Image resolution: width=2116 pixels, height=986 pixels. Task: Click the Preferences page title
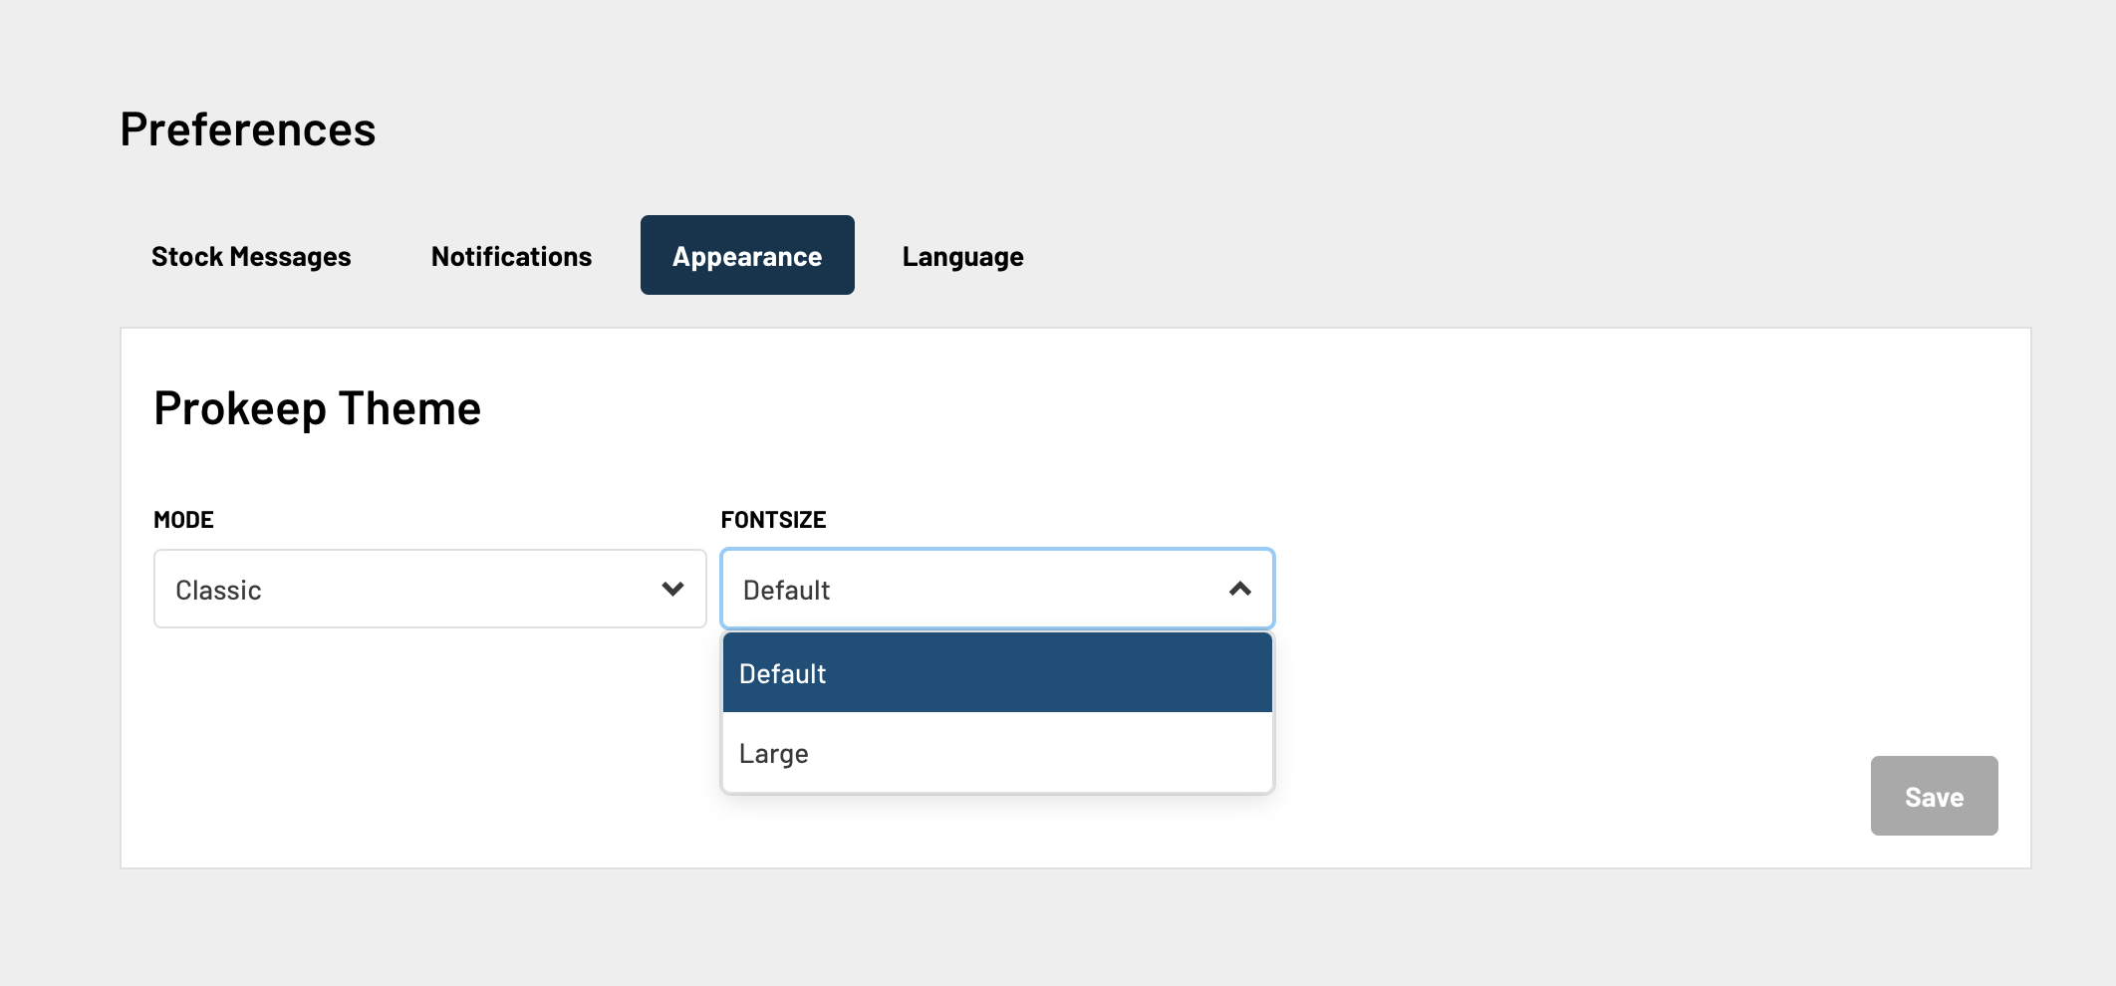(x=248, y=129)
